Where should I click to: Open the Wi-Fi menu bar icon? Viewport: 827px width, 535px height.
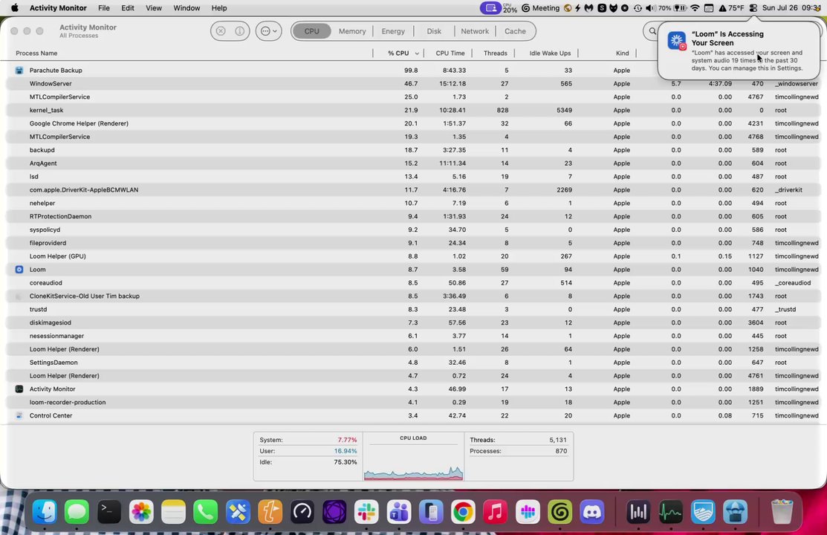pyautogui.click(x=695, y=8)
